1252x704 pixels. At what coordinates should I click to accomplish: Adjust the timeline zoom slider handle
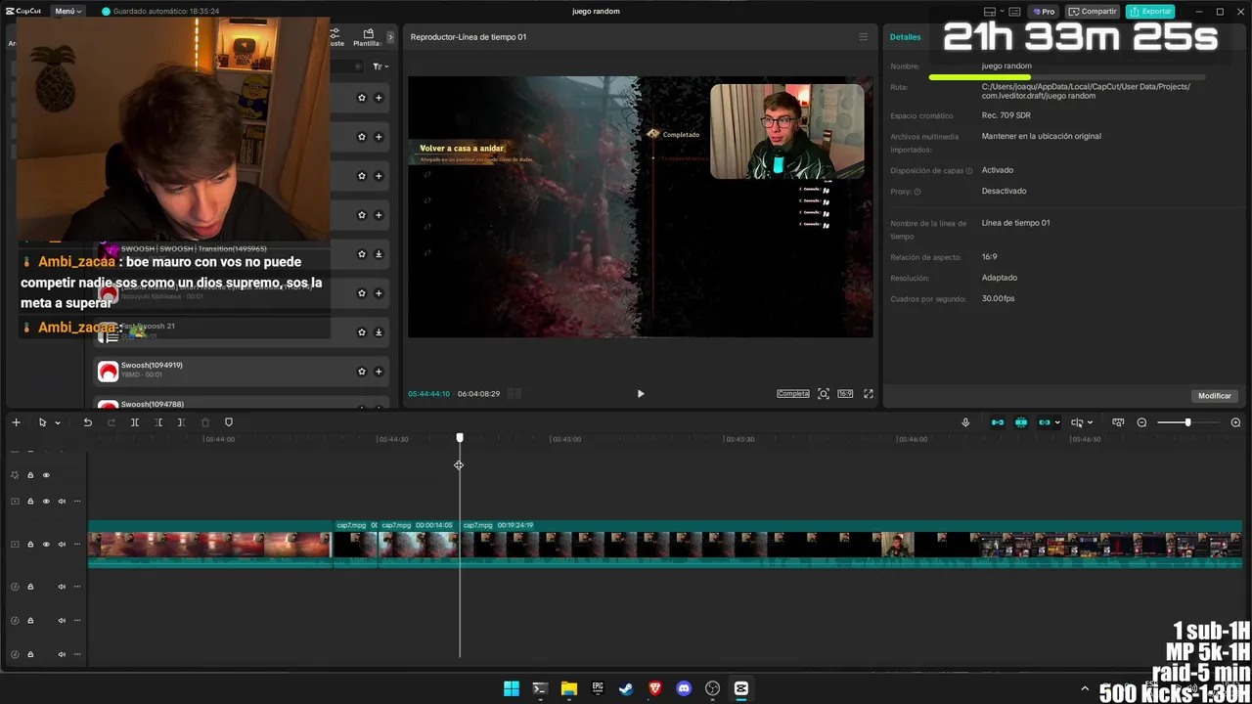click(x=1187, y=422)
